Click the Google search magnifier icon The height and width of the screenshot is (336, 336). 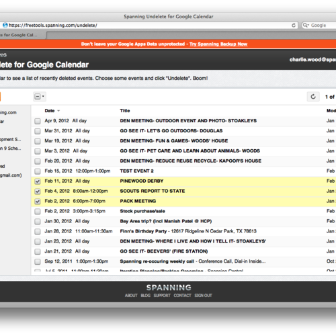click(305, 26)
